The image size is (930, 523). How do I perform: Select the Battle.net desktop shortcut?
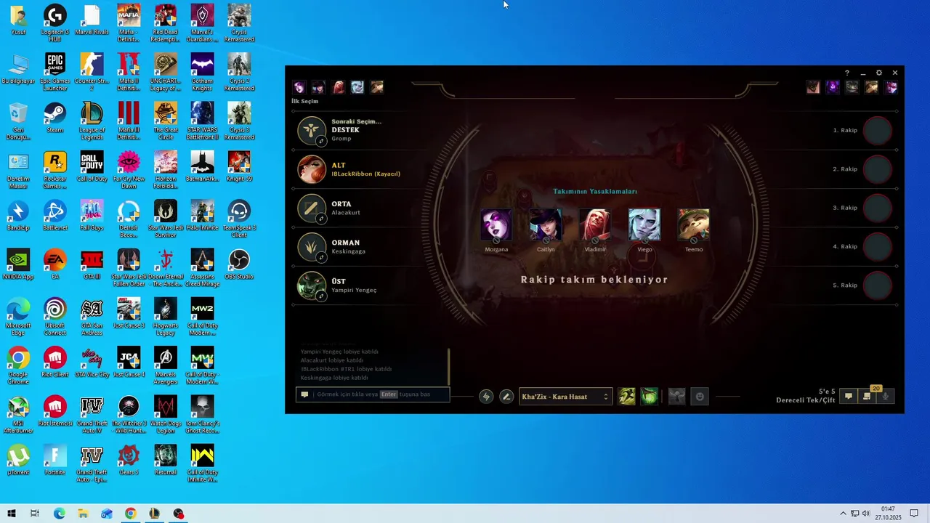[55, 216]
